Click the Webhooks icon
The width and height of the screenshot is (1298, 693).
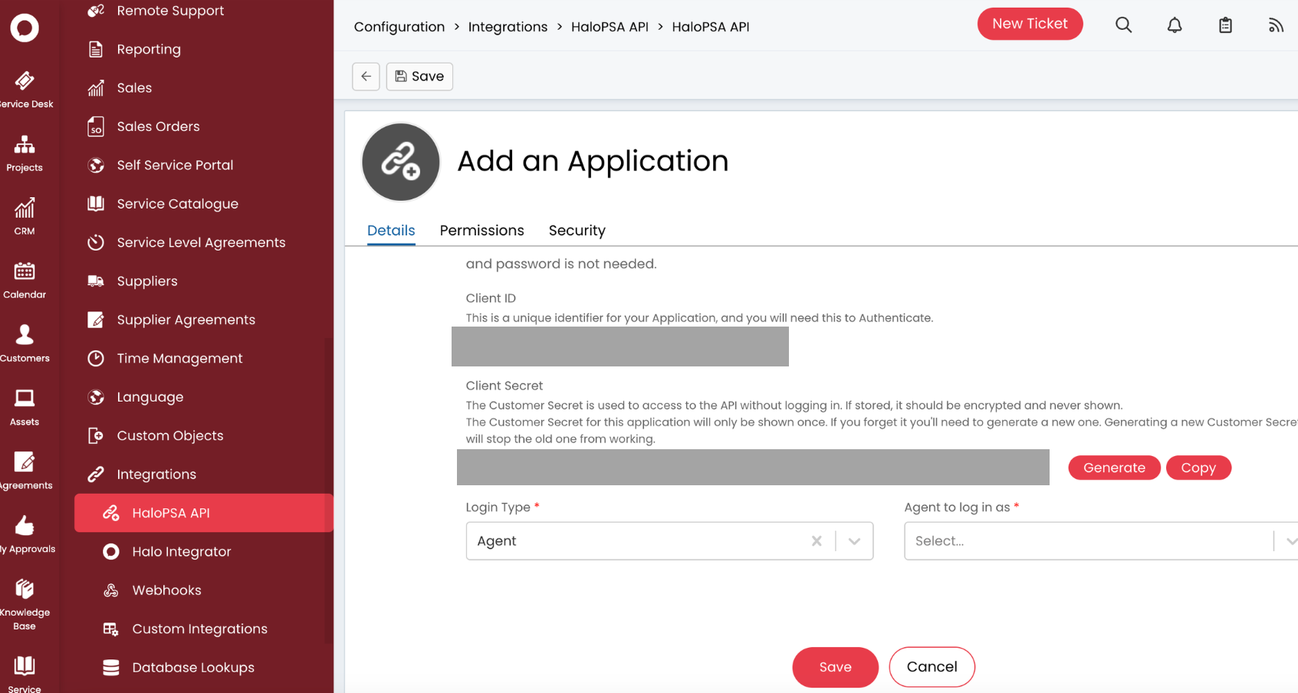coord(111,590)
